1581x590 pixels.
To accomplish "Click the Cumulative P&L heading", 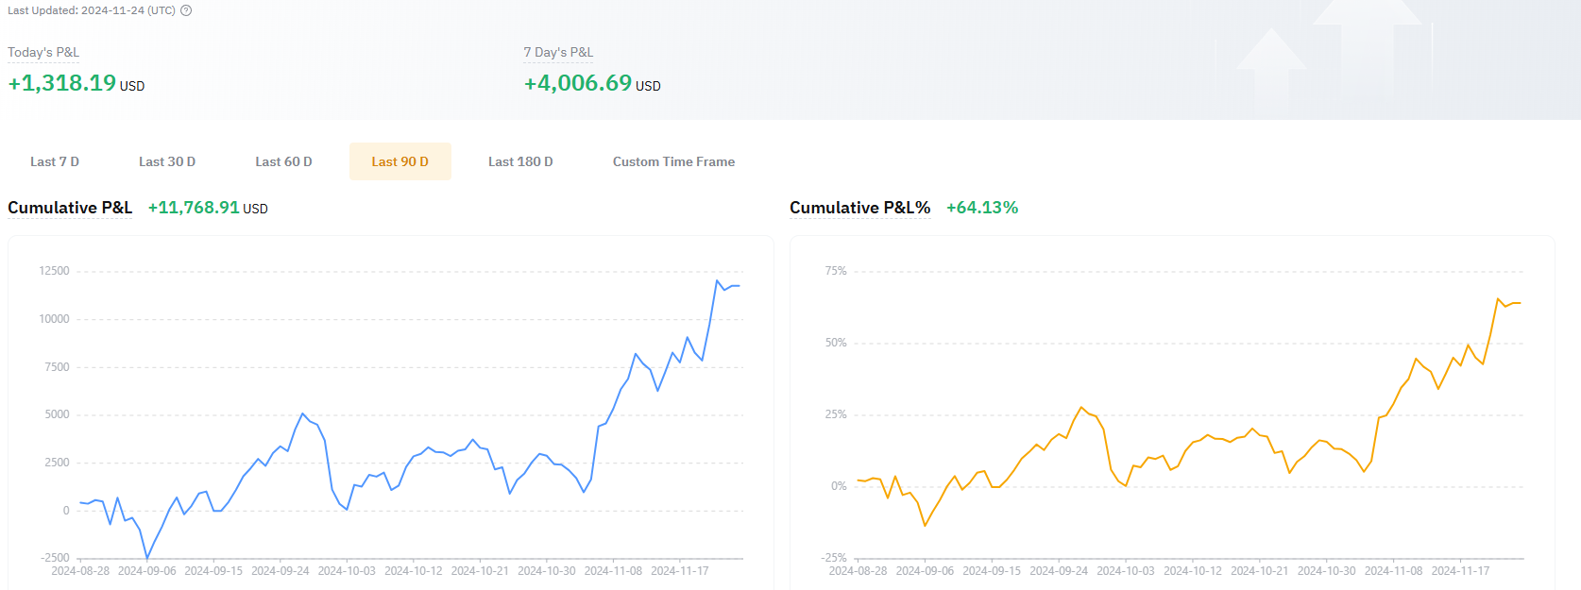I will [x=70, y=208].
